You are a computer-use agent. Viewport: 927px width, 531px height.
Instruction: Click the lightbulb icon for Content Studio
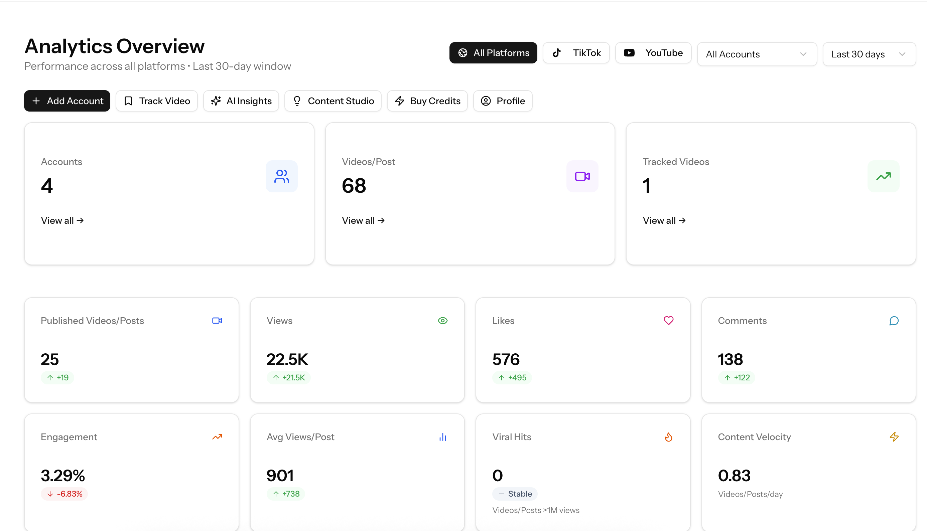click(x=297, y=101)
